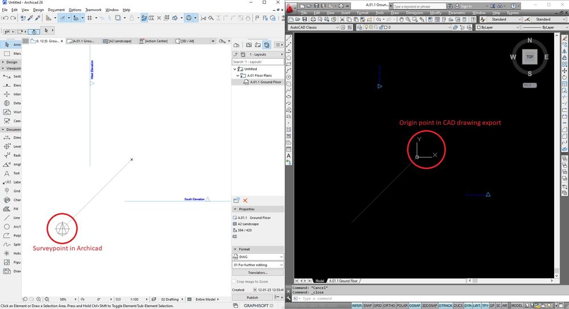Toggle OSNAP in AutoCAD status bar

pos(415,306)
